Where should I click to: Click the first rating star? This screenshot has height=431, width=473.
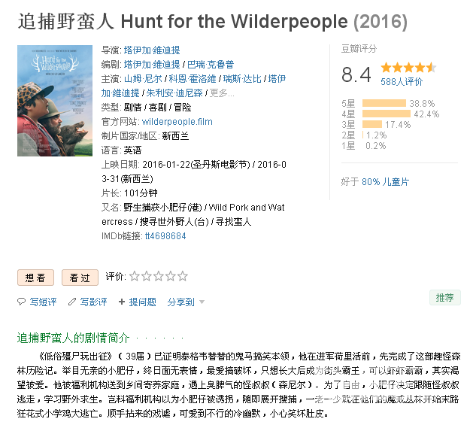(135, 276)
